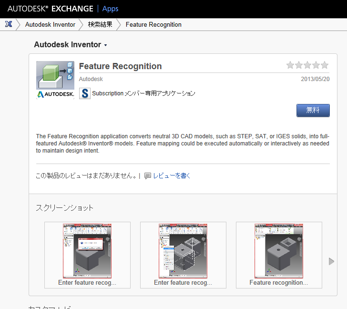347x309 pixels.
Task: Click the Feature Recognition breadcrumb
Action: tap(153, 24)
